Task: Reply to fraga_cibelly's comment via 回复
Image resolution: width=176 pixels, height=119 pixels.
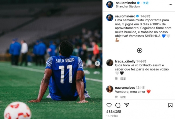Action: (123, 79)
